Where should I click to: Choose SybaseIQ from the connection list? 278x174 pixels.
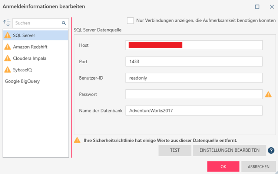24,70
